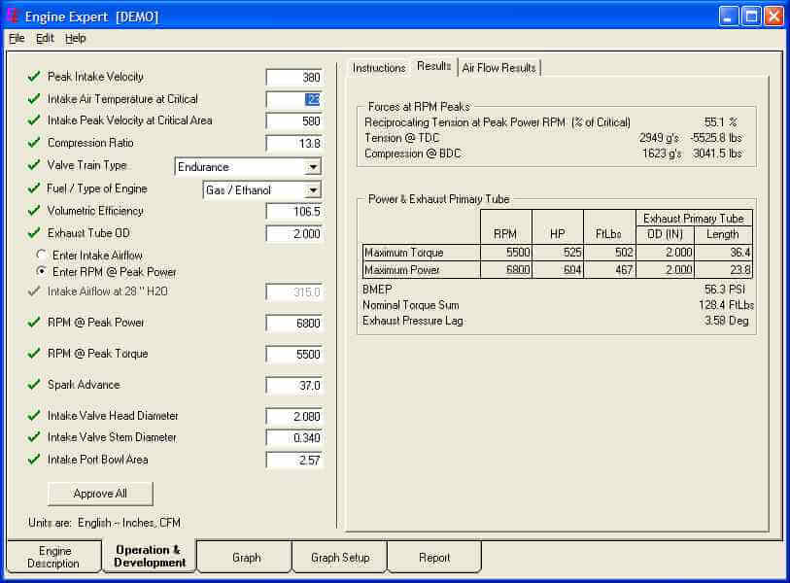
Task: Select the Enter Intake Airflow radio button
Action: point(42,255)
